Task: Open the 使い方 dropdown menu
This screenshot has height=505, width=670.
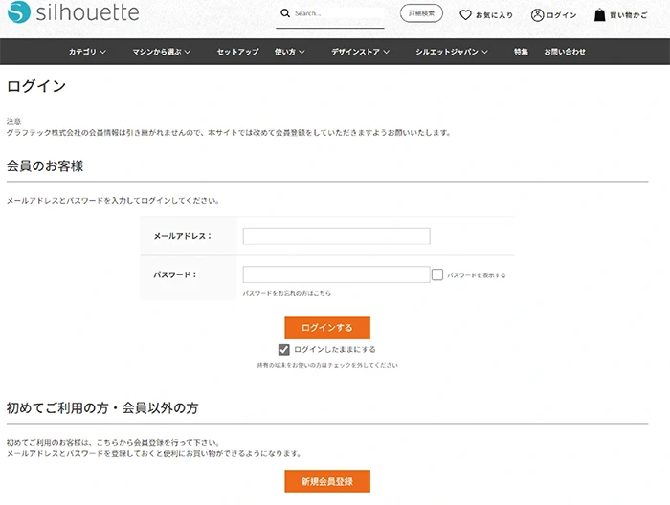Action: coord(290,52)
